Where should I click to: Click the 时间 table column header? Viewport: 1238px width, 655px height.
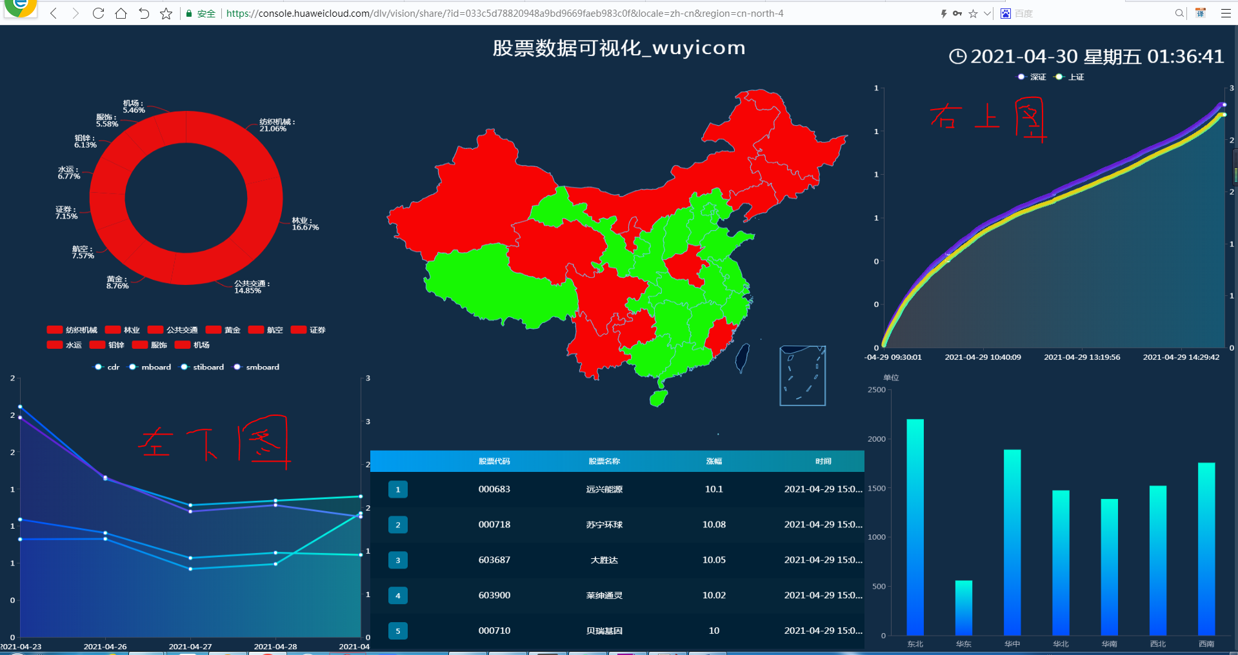coord(823,462)
